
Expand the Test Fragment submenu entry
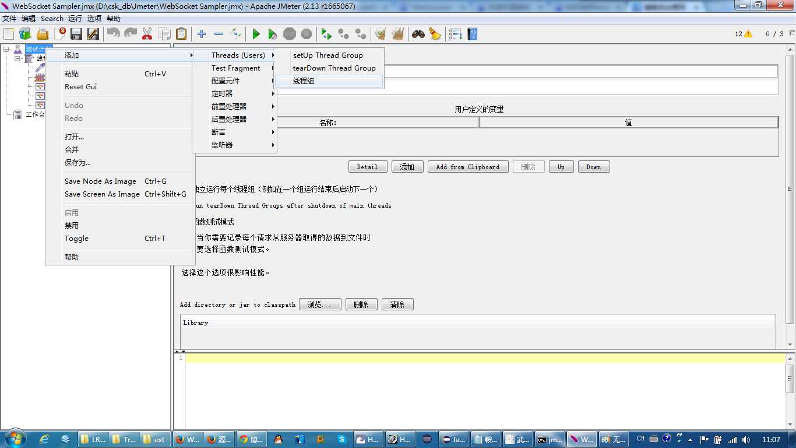pos(234,68)
